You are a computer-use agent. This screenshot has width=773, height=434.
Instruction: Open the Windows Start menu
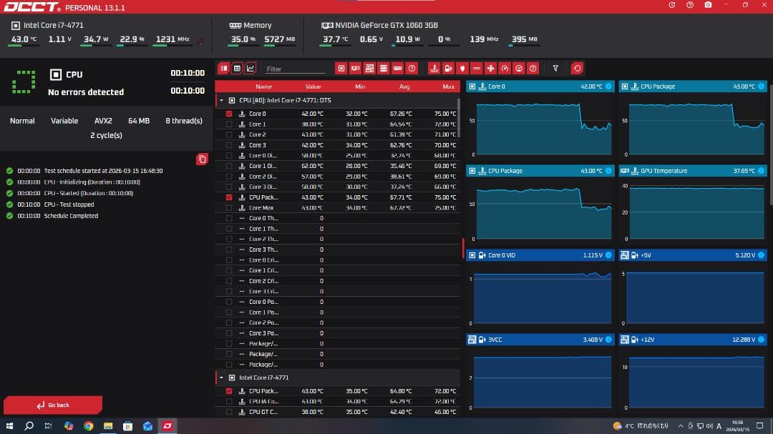tap(9, 425)
